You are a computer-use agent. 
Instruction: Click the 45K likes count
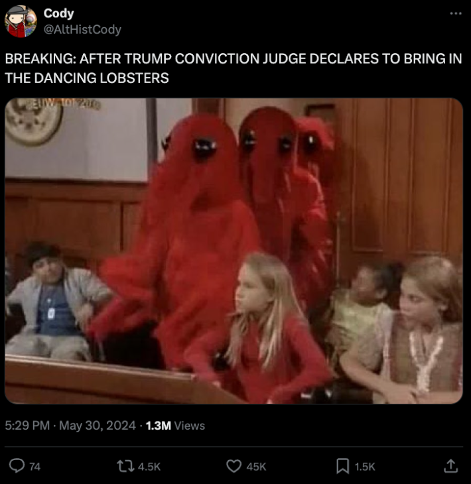coord(256,466)
